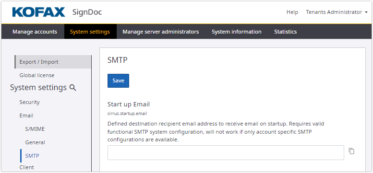Click the Start up Email label

pyautogui.click(x=129, y=104)
